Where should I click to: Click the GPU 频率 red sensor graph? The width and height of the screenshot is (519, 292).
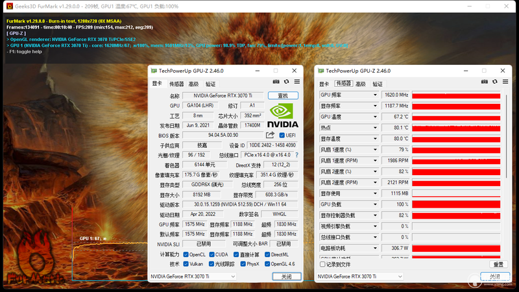pos(456,95)
